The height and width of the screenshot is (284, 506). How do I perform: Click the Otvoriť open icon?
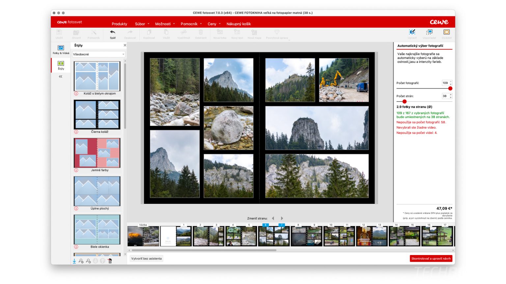tap(76, 32)
